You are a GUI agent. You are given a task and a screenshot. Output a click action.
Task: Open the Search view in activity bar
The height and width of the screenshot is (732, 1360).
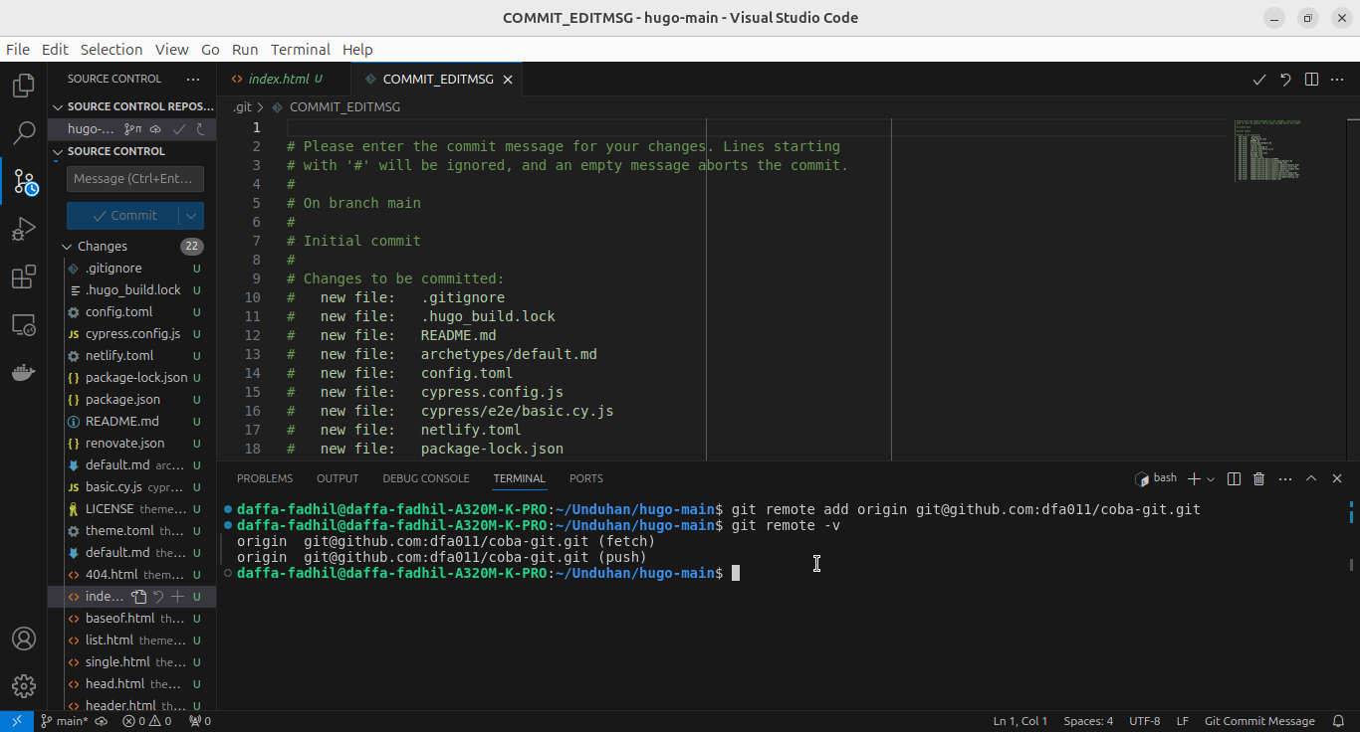click(24, 133)
